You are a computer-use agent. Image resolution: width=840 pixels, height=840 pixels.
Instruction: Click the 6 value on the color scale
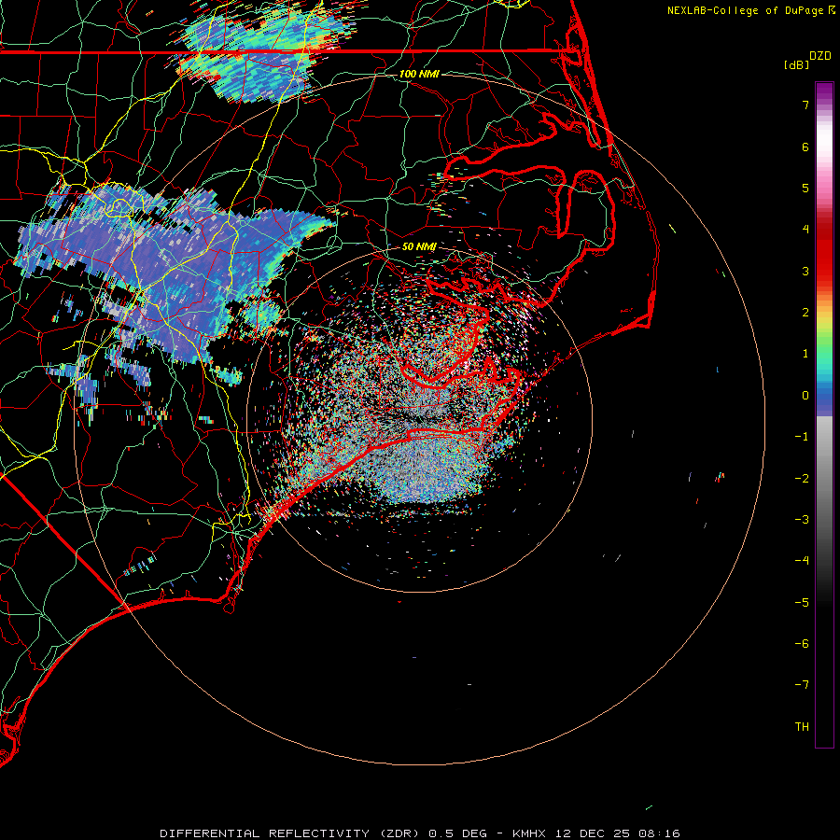coord(805,147)
